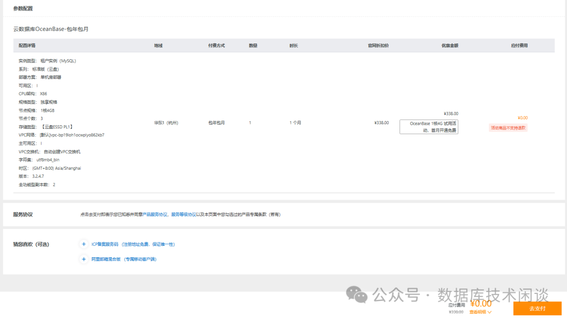Click the 云数据库OceanBase-包年包月 title
The image size is (567, 318).
point(50,29)
